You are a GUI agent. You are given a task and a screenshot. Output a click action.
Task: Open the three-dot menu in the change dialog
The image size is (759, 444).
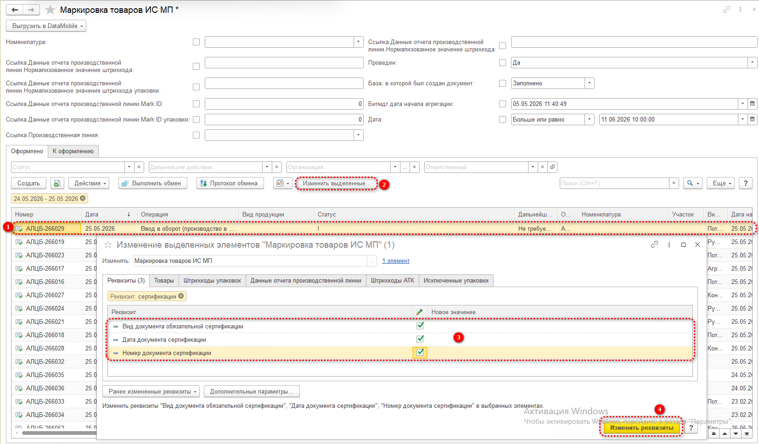(x=669, y=244)
